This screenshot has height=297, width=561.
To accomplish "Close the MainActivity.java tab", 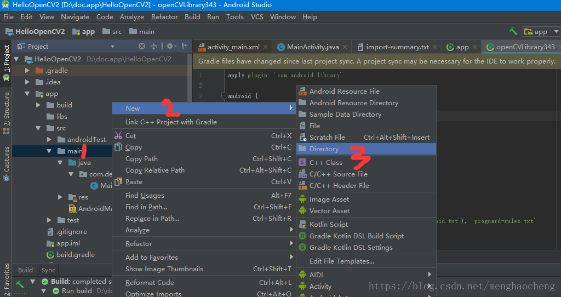I will 345,47.
